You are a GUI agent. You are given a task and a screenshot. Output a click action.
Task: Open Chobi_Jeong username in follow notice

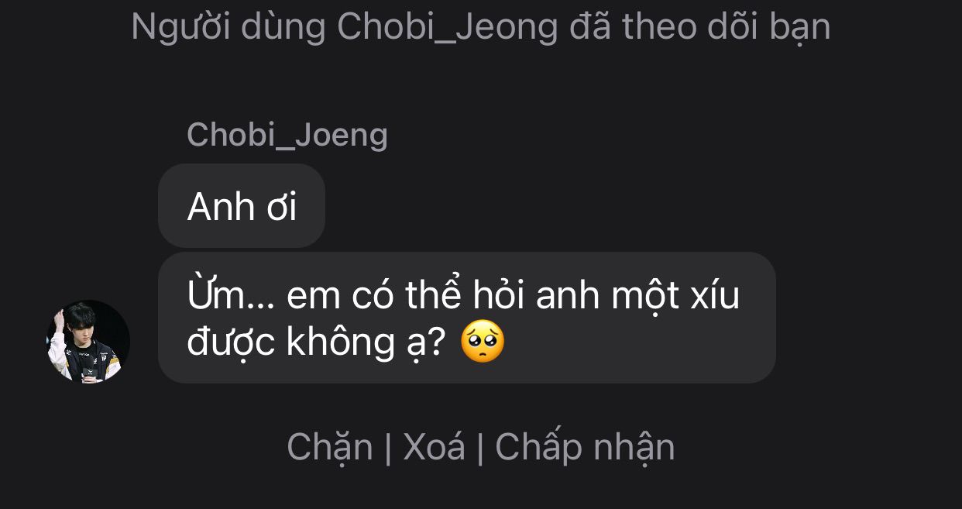coord(448,27)
